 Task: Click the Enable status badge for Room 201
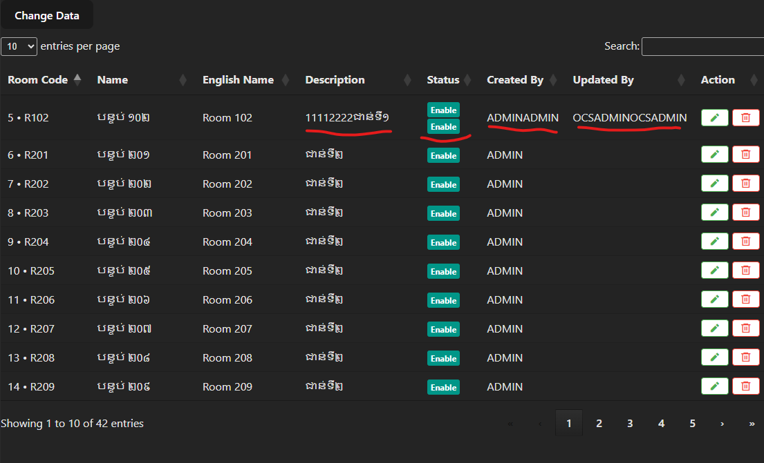[443, 156]
